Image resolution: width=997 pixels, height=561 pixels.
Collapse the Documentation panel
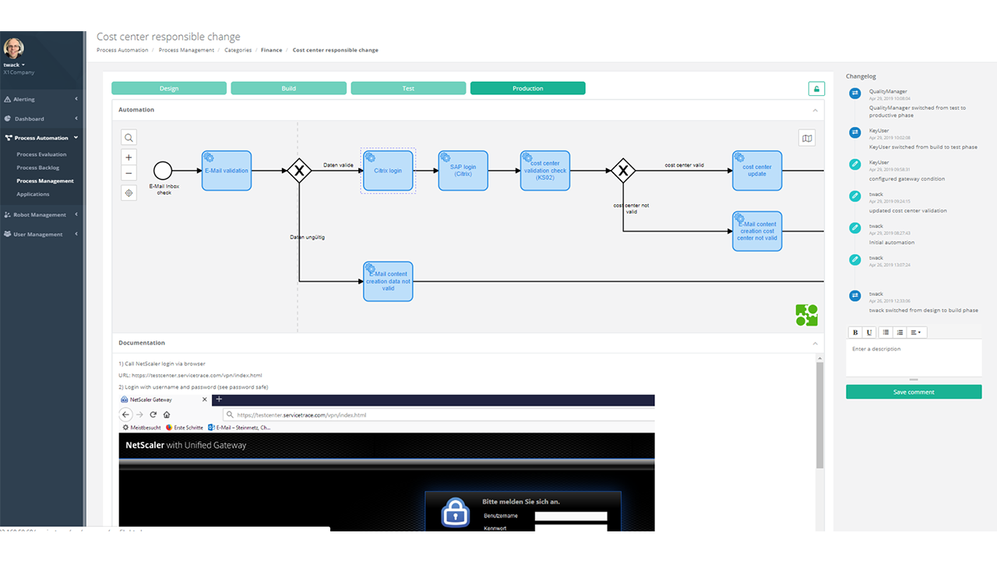[815, 342]
